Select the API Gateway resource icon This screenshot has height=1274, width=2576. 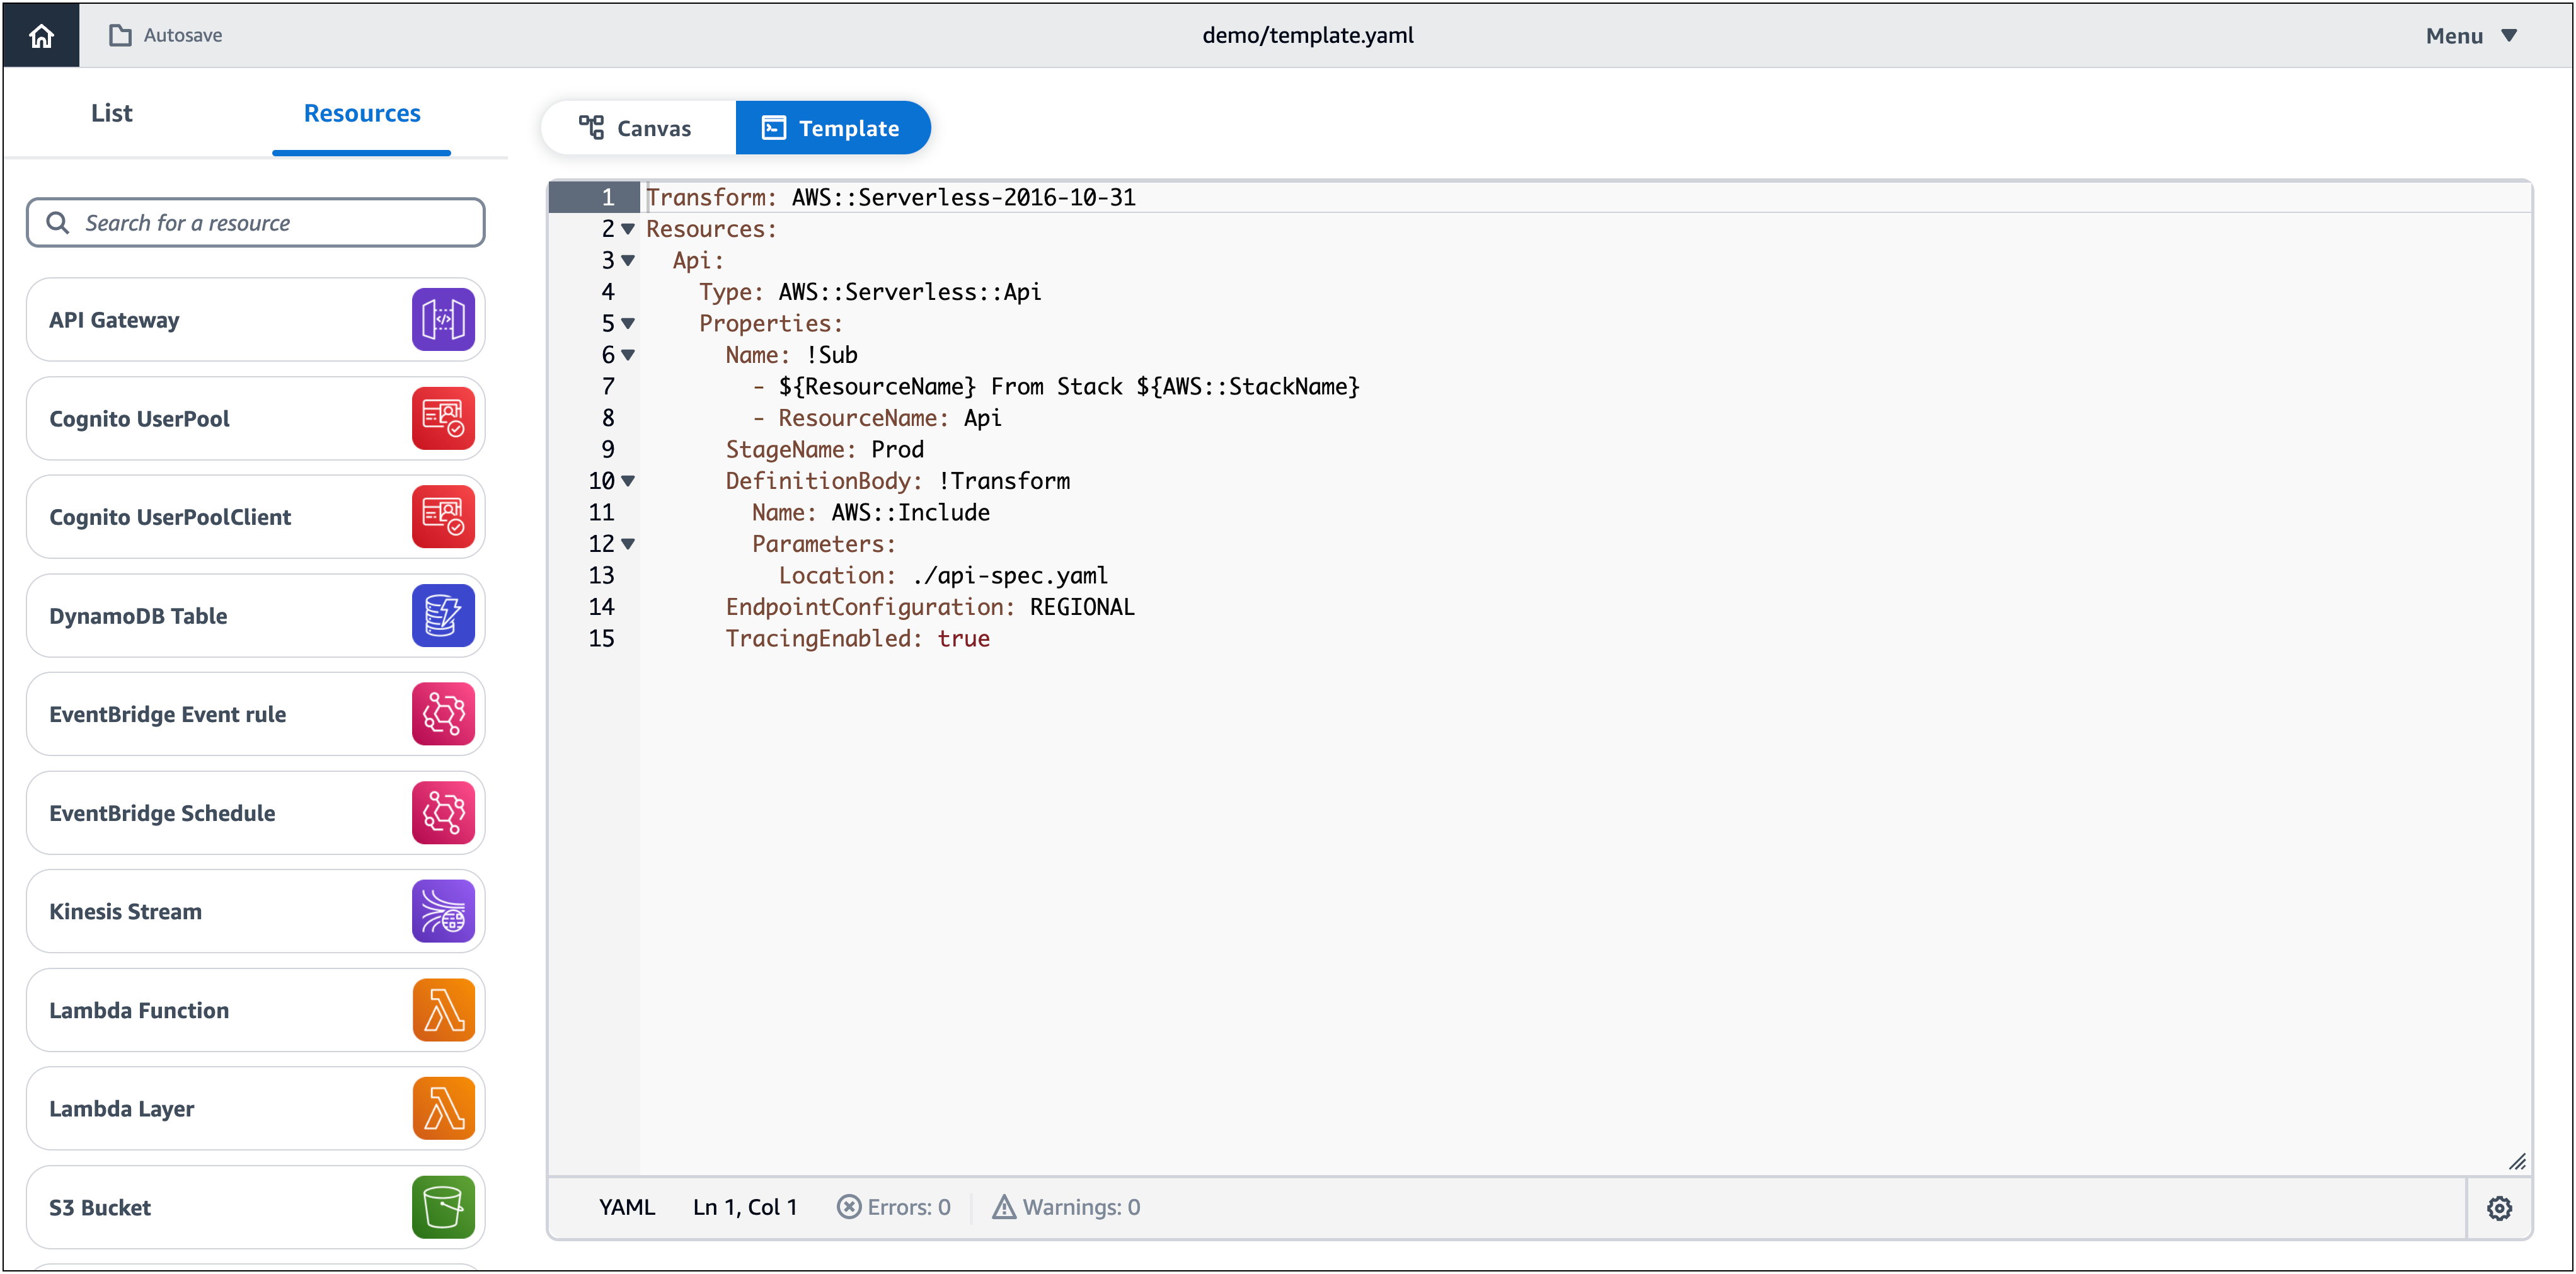pyautogui.click(x=443, y=319)
